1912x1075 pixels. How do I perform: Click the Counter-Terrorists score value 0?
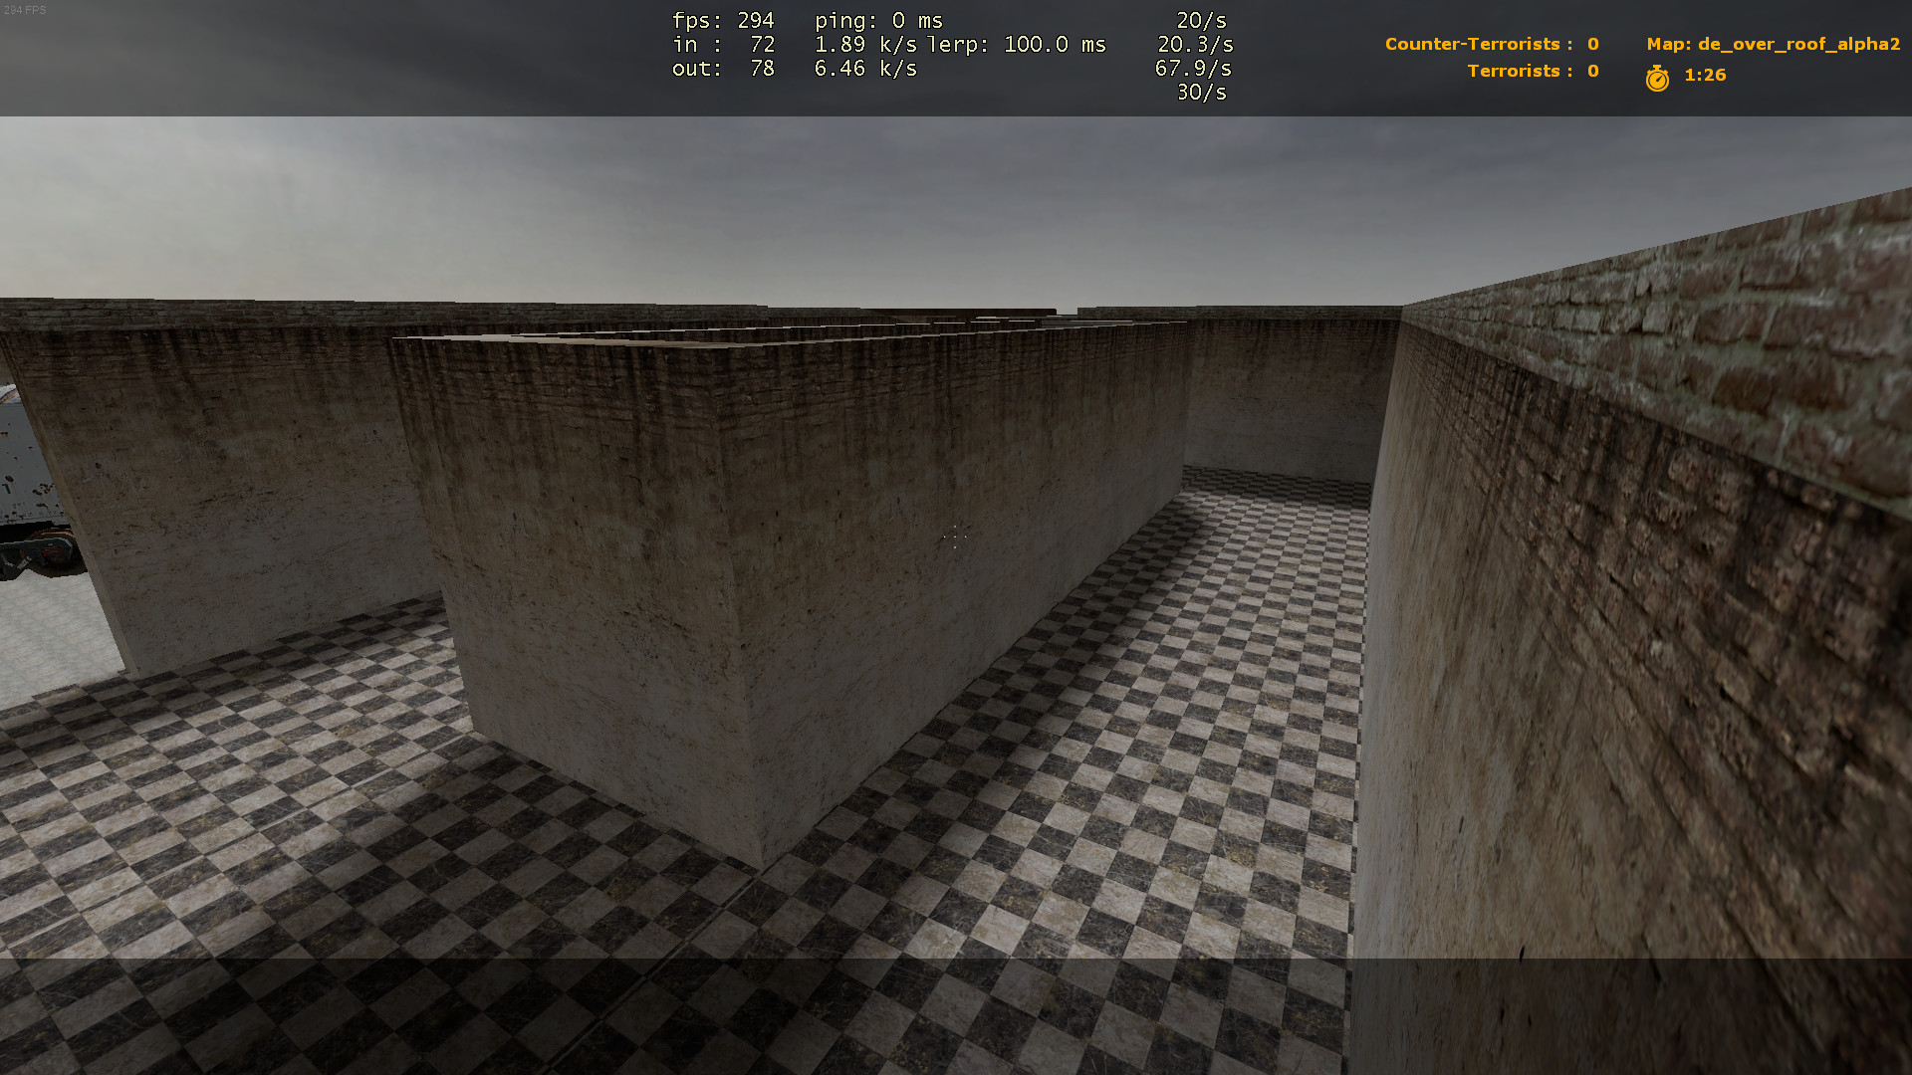pos(1593,44)
